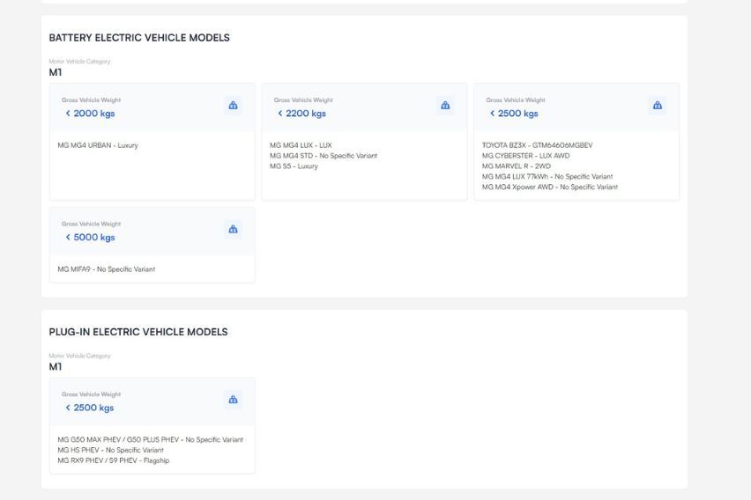The width and height of the screenshot is (751, 500).
Task: Click weight icon on the < 5000 kgs card
Action: (234, 229)
